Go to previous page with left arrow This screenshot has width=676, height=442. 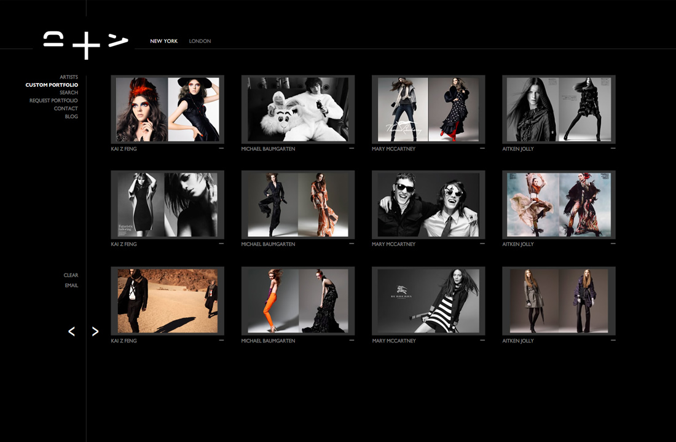click(x=71, y=332)
